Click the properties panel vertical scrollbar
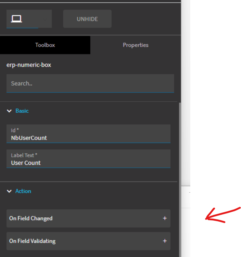241x257 pixels. pos(180,180)
